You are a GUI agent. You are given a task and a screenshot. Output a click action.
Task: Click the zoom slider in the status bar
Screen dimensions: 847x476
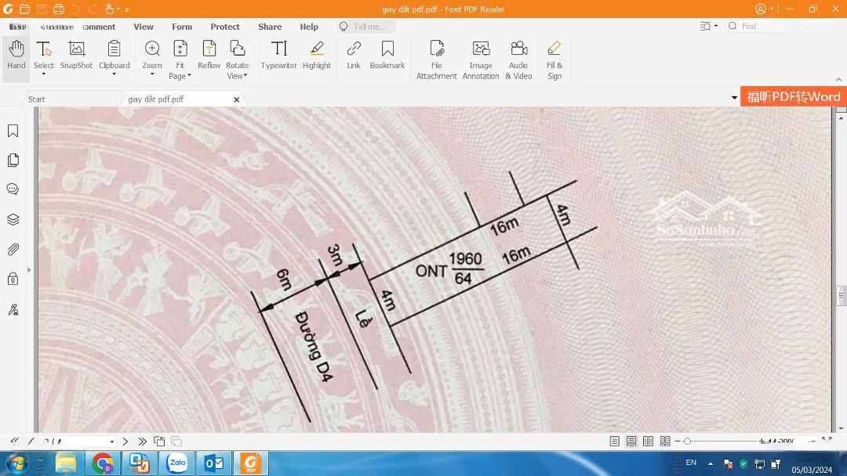pyautogui.click(x=722, y=442)
